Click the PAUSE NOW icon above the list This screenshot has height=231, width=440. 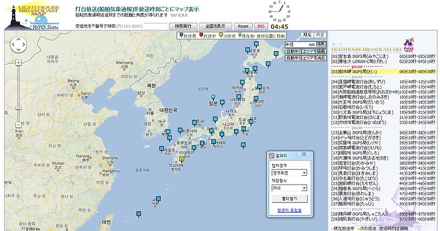pos(409,45)
